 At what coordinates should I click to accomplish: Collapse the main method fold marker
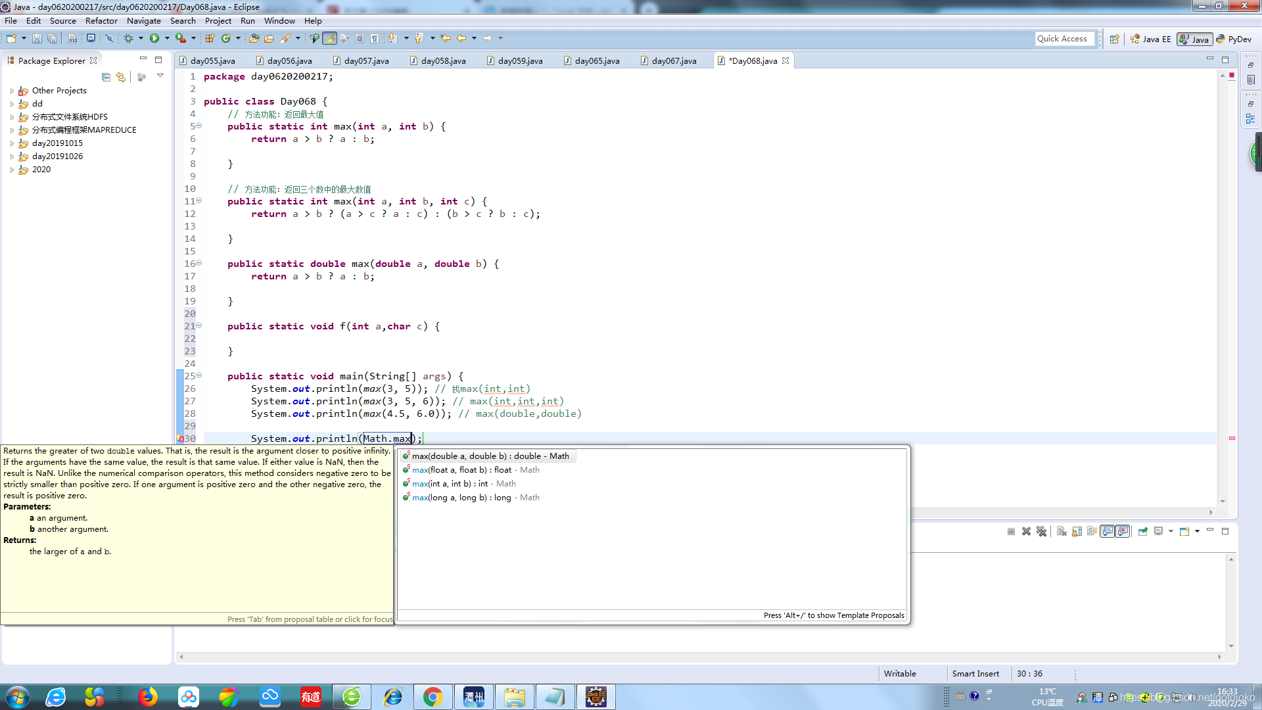[x=199, y=375]
